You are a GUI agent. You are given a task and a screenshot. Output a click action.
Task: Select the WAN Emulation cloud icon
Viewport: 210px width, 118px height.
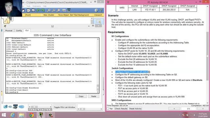click(10, 107)
